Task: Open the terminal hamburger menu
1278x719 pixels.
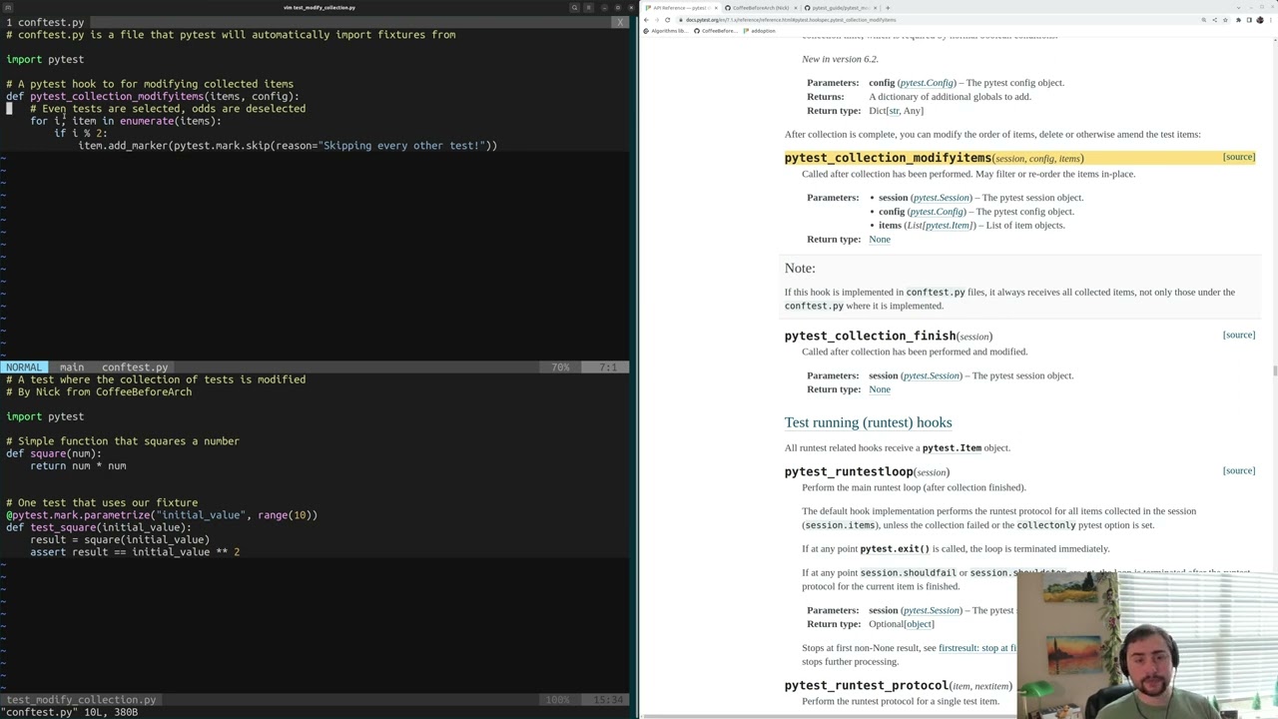Action: (590, 7)
